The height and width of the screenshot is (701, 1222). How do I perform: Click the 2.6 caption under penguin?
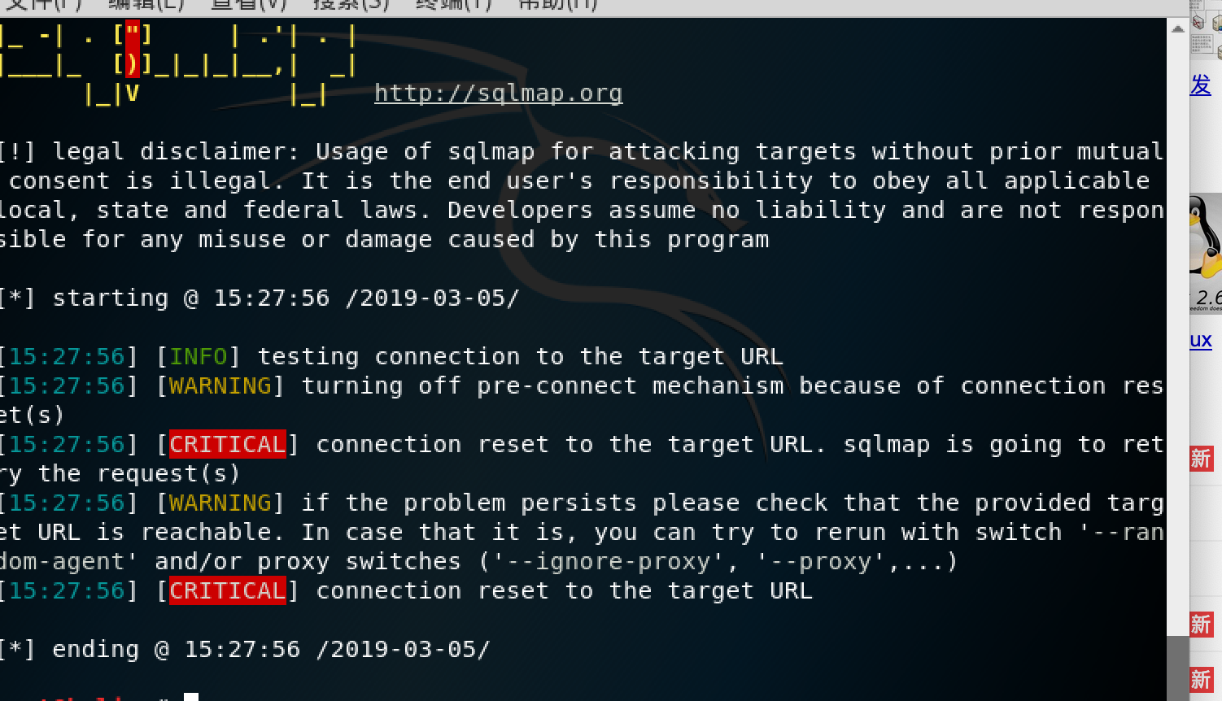[x=1208, y=298]
